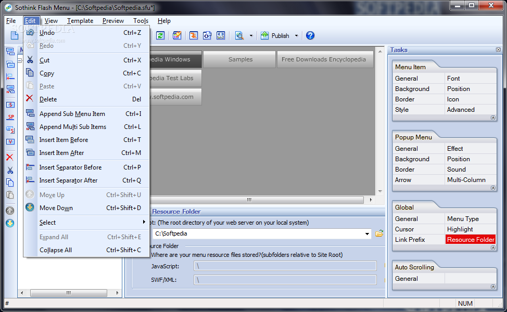
Task: Click the Paste clipboard icon in left sidebar
Action: pyautogui.click(x=10, y=195)
